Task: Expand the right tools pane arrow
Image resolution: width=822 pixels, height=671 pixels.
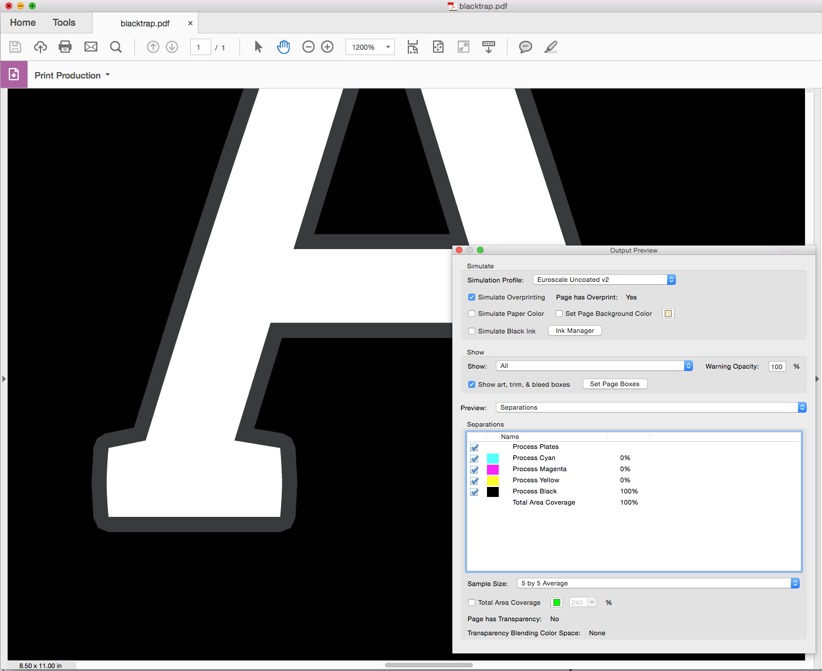Action: [x=818, y=379]
